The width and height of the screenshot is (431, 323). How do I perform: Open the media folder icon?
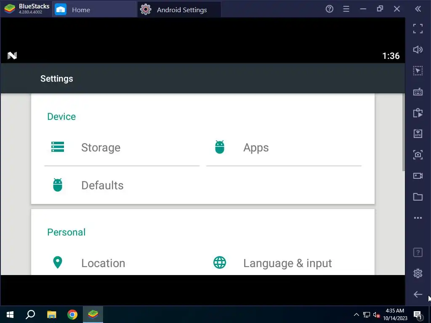click(x=418, y=197)
